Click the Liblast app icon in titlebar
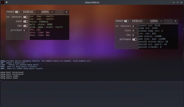Image resolution: width=184 pixels, height=107 pixels. (x=3, y=2)
